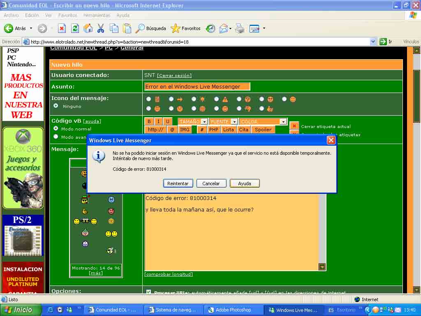Open the COLOR dropdown
This screenshot has height=316, width=421.
(x=263, y=121)
